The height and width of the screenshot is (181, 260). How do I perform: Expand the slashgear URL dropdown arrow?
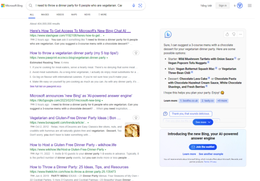click(x=104, y=35)
